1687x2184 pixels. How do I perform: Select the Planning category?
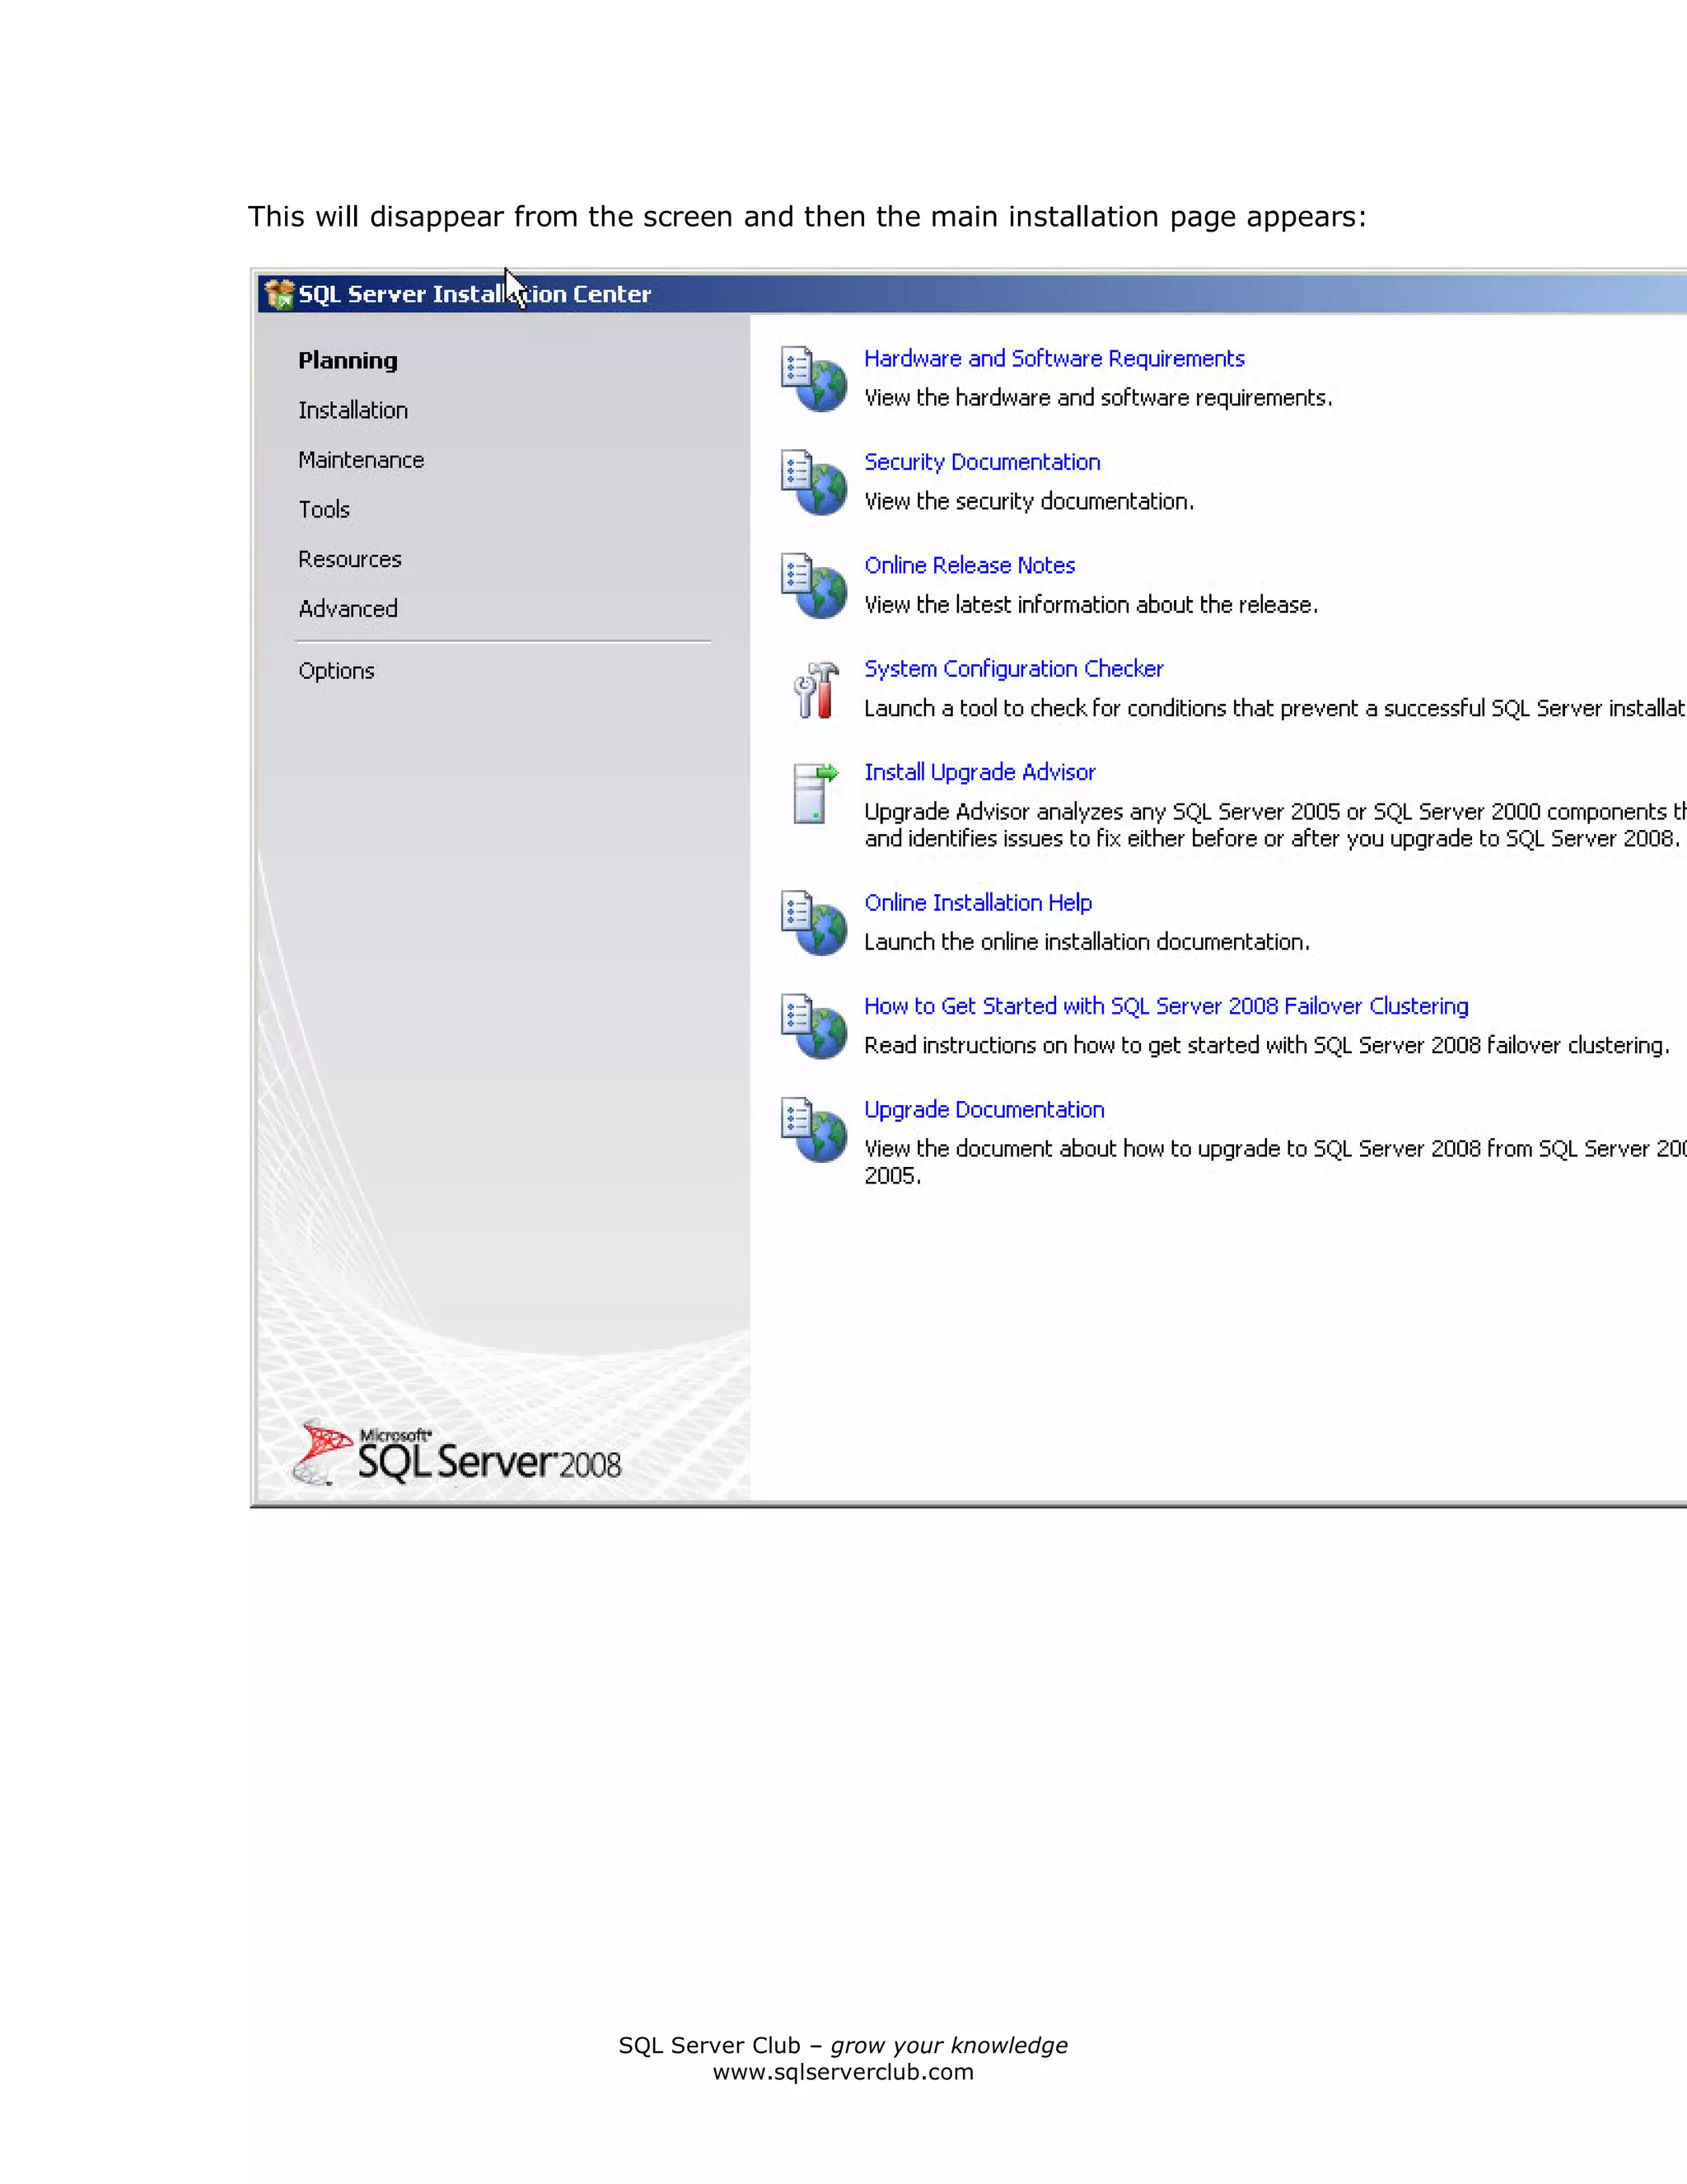(x=348, y=360)
